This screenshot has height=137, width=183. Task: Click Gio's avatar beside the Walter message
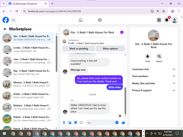click(65, 112)
